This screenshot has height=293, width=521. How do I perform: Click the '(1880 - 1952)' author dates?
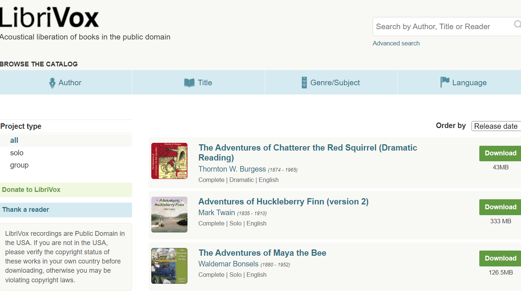275,265
